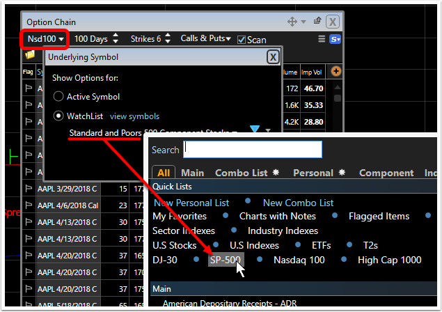This screenshot has width=442, height=312.
Task: Click the move window crosshair icon
Action: [292, 22]
